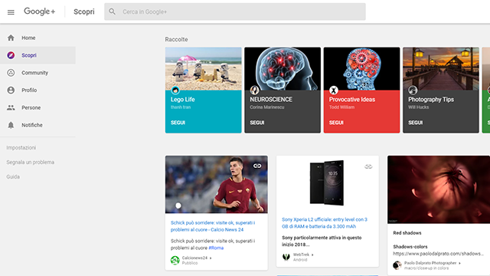Screen dimensions: 490x276
Task: Open the WebTrek author name
Action: point(301,255)
